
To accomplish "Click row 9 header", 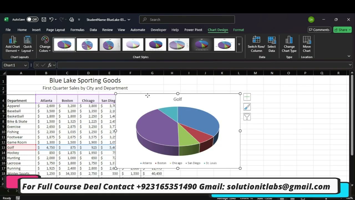I will (x=3, y=127).
